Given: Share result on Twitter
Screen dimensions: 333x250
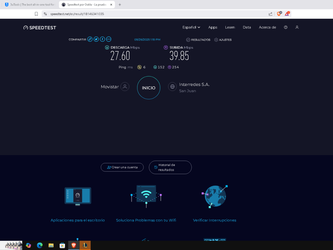Looking at the screenshot, I should (96, 39).
